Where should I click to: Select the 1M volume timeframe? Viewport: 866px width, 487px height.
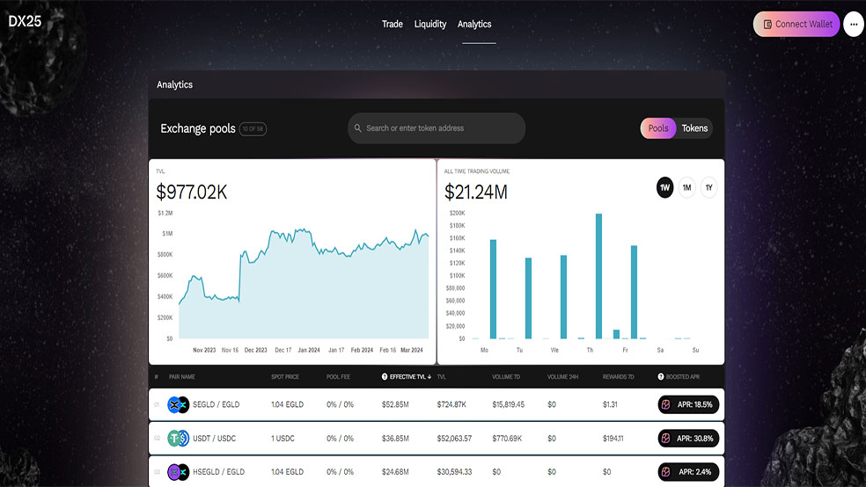point(687,187)
